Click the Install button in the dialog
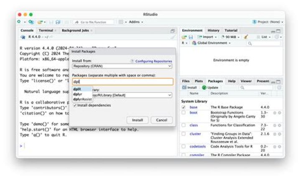Viewport: 301px width, 179px height. coord(138,120)
